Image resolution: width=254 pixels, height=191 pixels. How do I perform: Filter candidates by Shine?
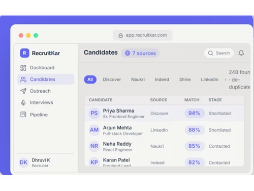point(185,79)
